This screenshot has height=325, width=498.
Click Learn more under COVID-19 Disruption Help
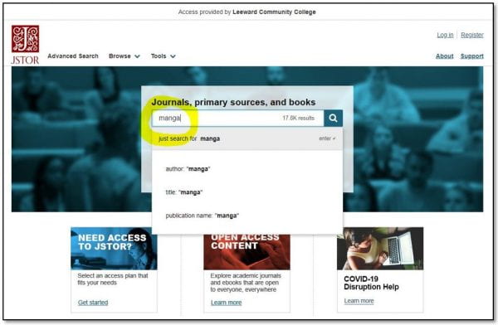(359, 301)
